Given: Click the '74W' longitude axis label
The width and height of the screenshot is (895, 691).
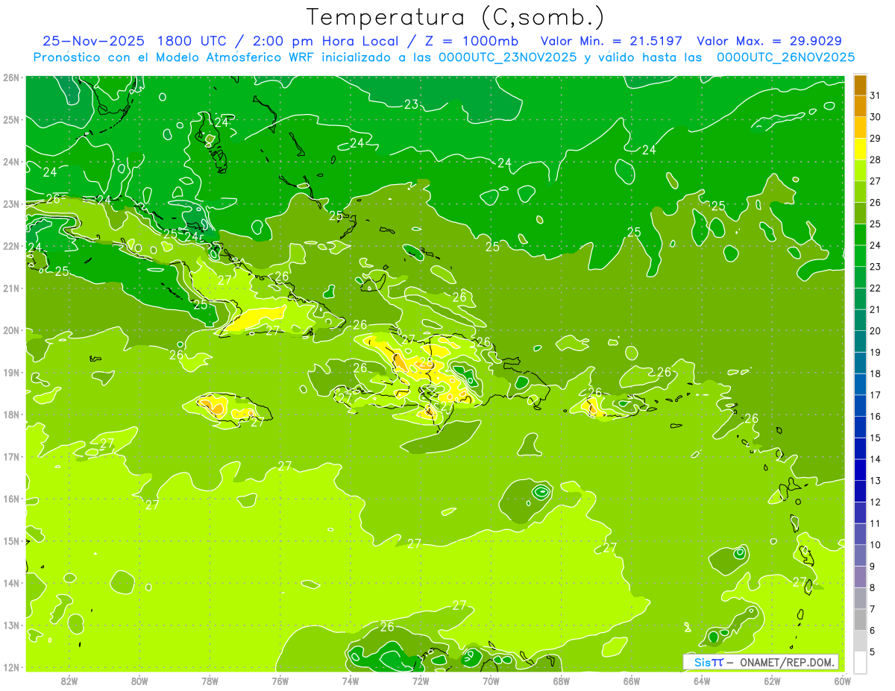Looking at the screenshot, I should (351, 681).
